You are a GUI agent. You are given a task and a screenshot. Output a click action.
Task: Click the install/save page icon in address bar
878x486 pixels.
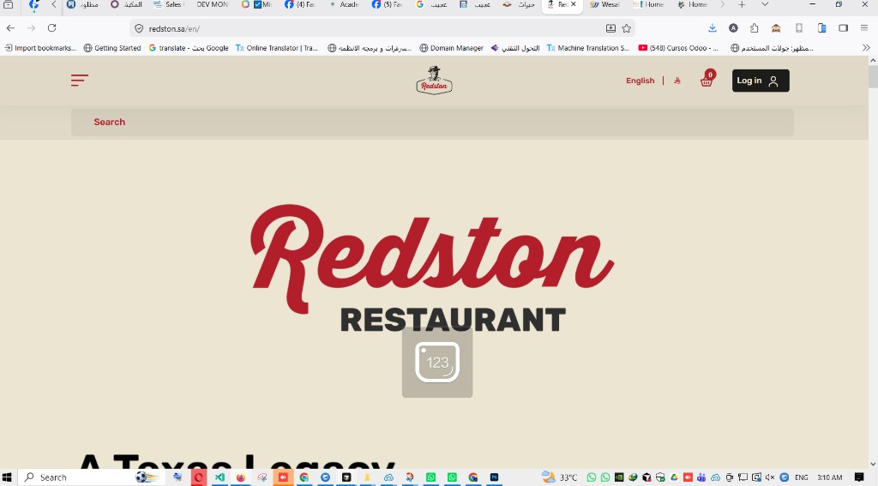pos(610,28)
